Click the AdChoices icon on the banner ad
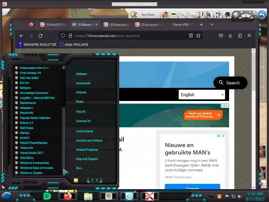The image size is (269, 202). click(223, 106)
